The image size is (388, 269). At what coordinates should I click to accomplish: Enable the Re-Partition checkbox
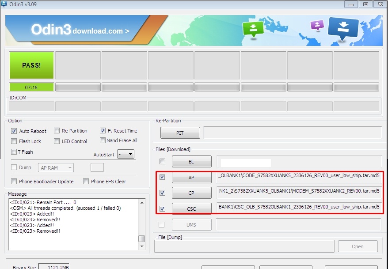(57, 131)
